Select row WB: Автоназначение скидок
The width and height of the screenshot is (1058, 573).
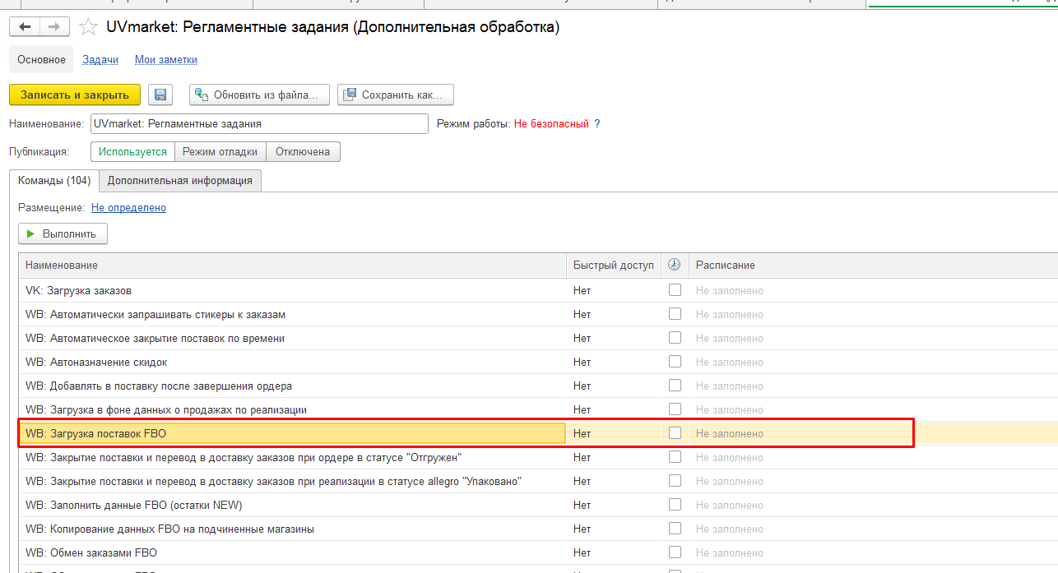[x=538, y=362]
